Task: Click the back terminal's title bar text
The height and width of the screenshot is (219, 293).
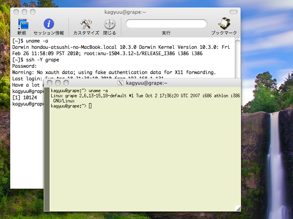Action: click(x=125, y=12)
